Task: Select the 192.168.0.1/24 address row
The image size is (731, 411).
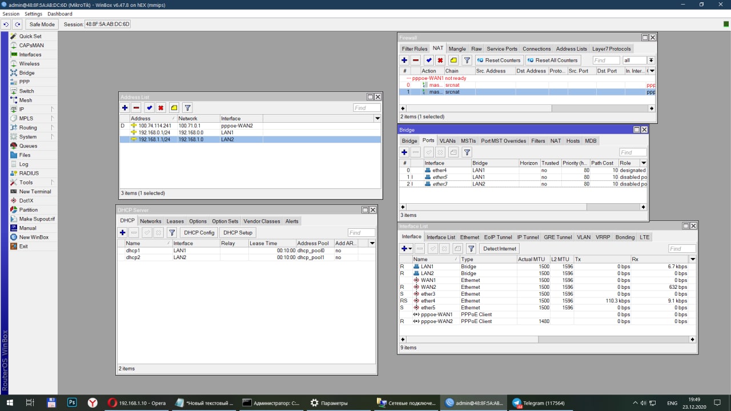Action: pyautogui.click(x=250, y=132)
